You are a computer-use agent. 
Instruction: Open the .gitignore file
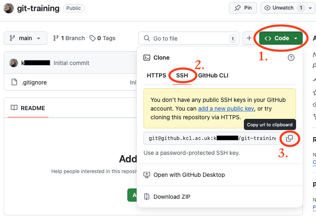coord(34,82)
